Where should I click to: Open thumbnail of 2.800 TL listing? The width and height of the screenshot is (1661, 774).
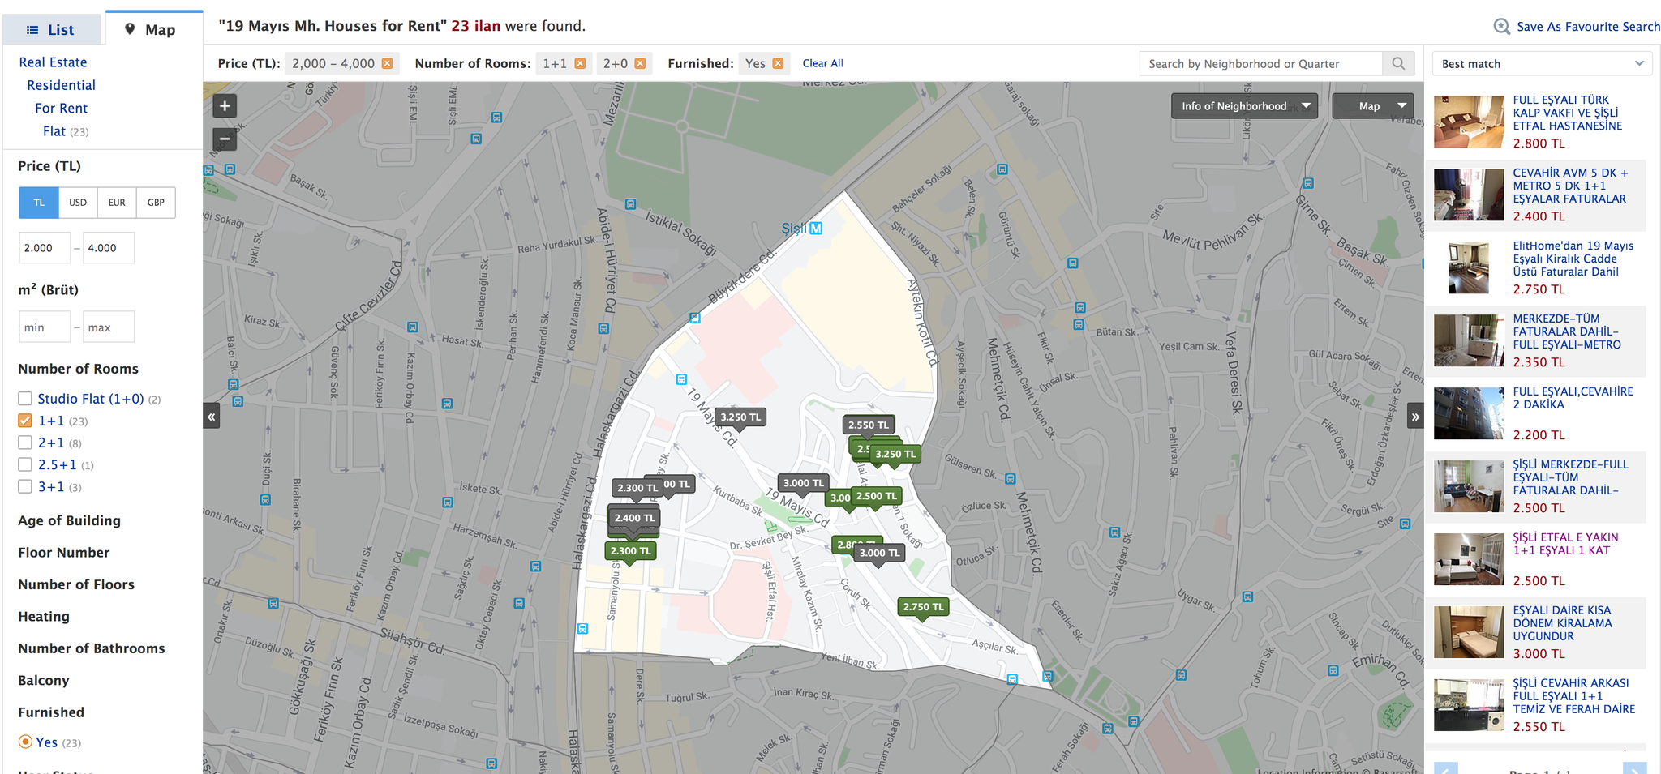[x=1469, y=122]
